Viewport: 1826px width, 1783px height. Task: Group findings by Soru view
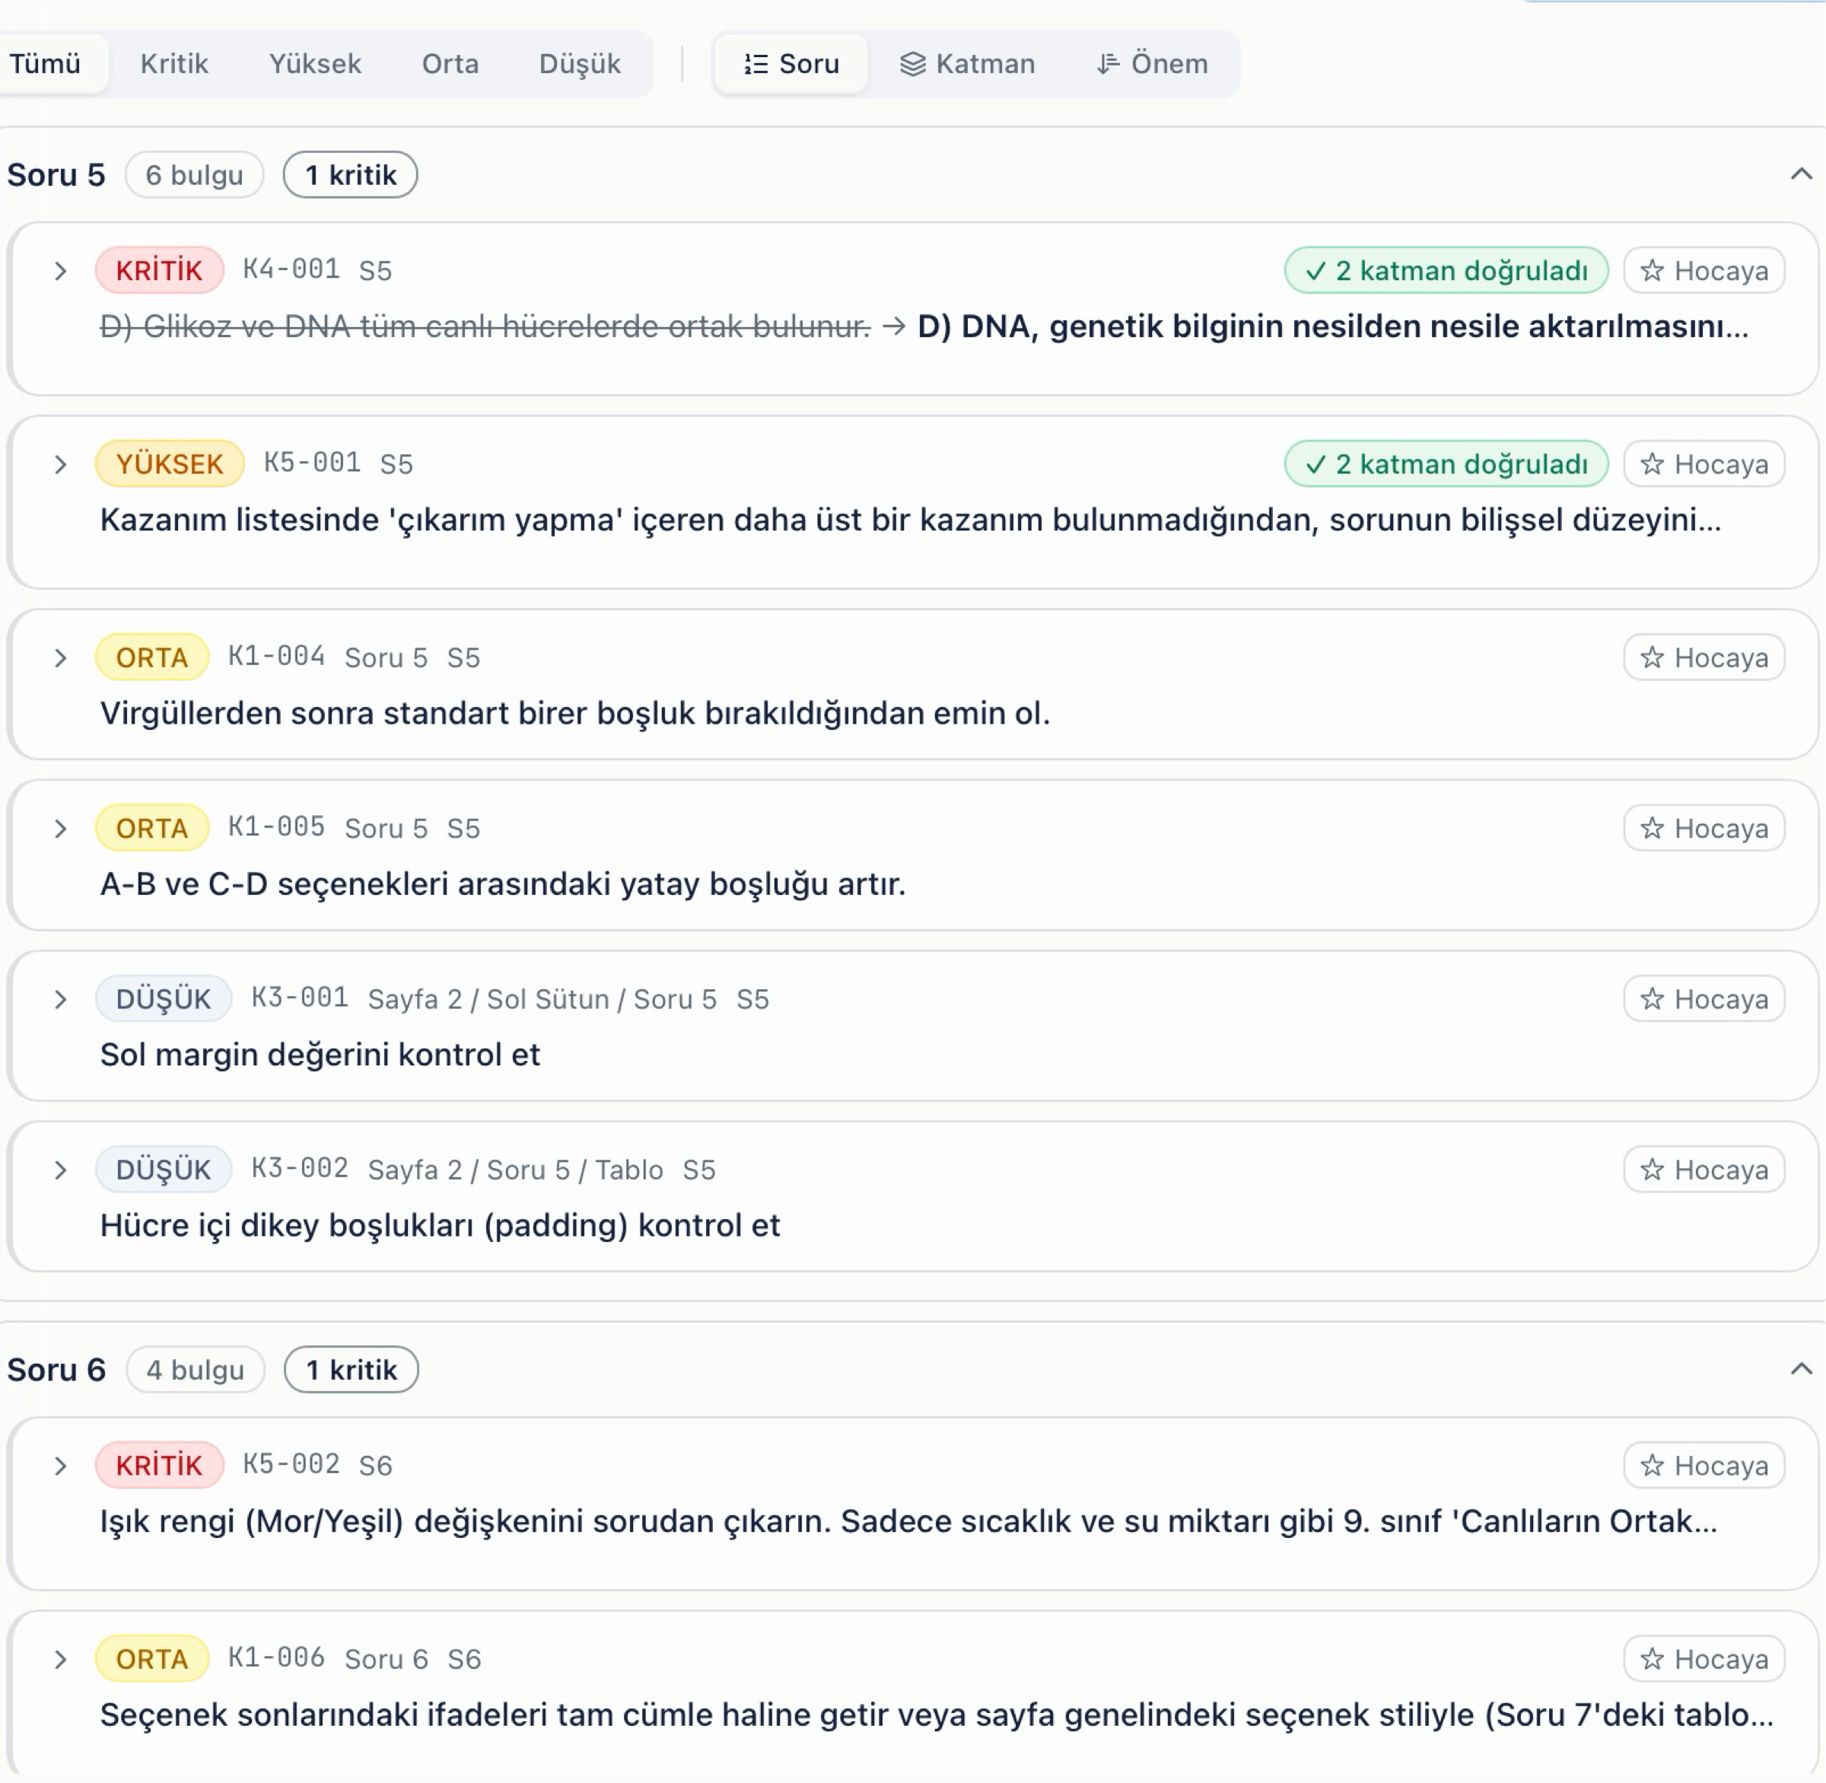(791, 64)
